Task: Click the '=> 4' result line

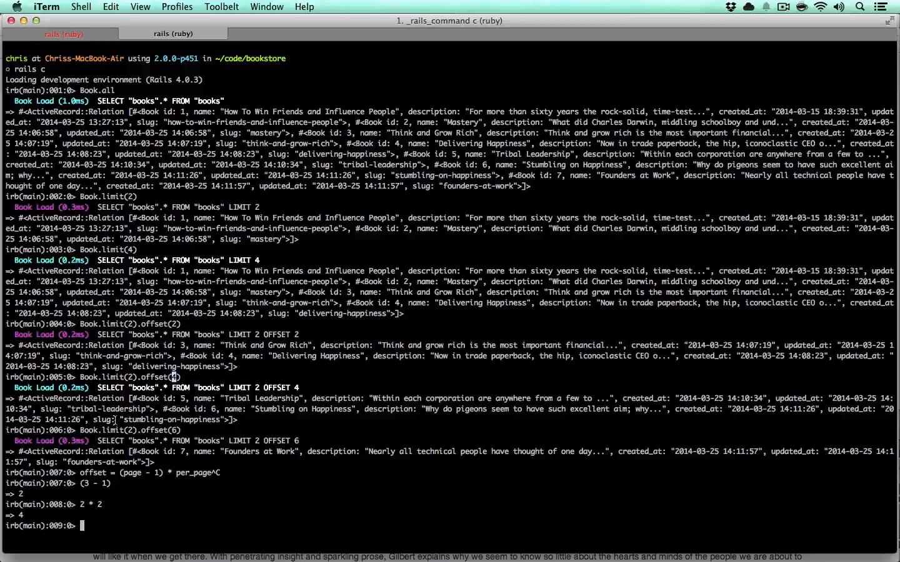Action: [x=14, y=515]
